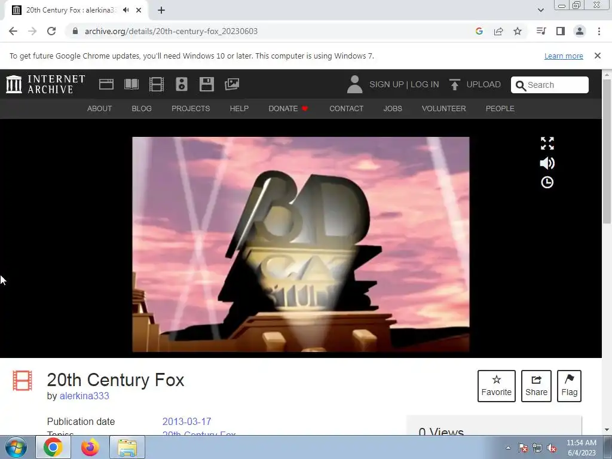Click the user avatar icon
This screenshot has width=612, height=459.
[354, 84]
